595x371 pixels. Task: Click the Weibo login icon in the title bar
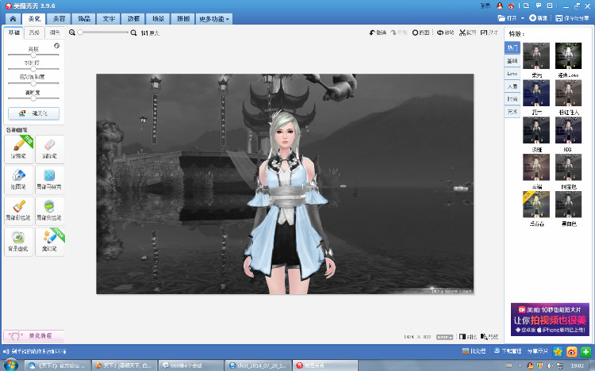point(511,6)
